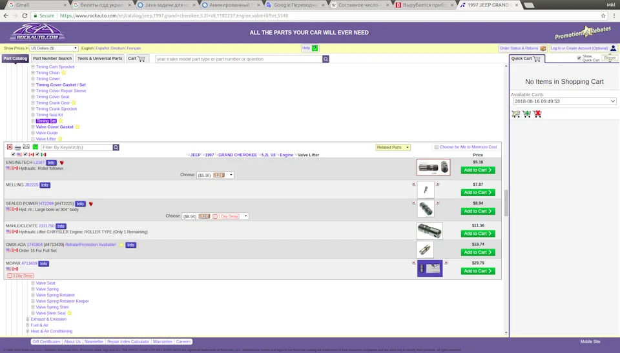Click the Promotions & Rebates star badge

583,32
